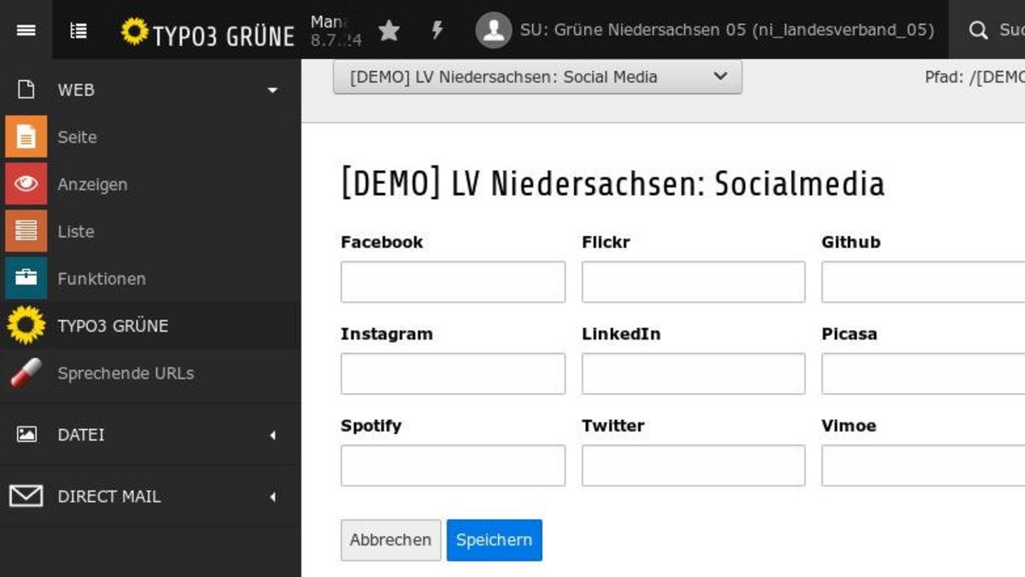Click the red Anzeigen eye icon
The height and width of the screenshot is (577, 1025).
[x=26, y=184]
